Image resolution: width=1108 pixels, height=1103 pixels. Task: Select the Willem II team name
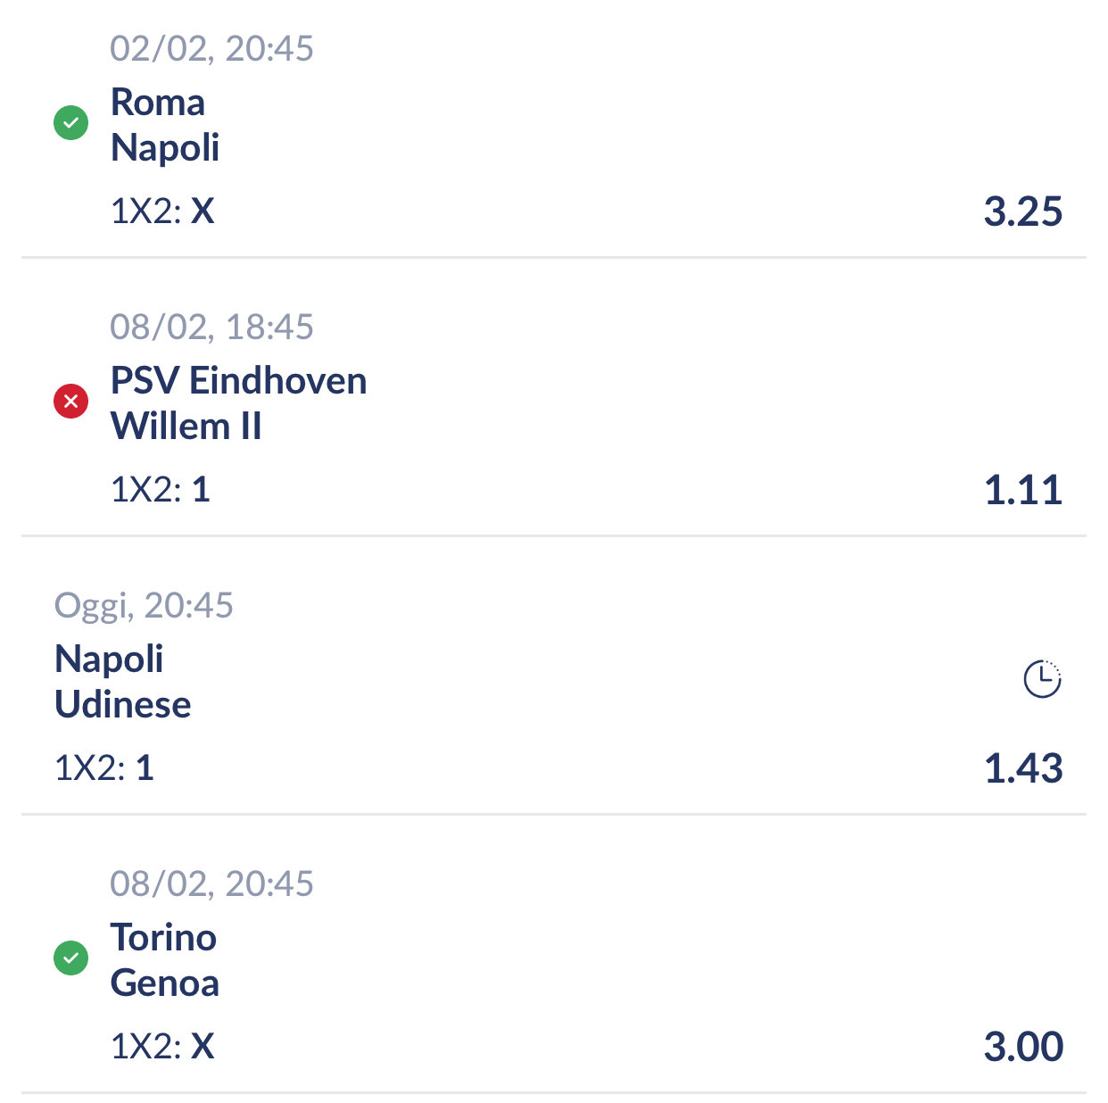(186, 427)
